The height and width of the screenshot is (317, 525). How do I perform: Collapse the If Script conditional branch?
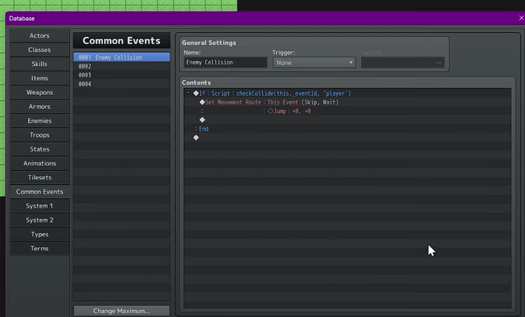[188, 93]
